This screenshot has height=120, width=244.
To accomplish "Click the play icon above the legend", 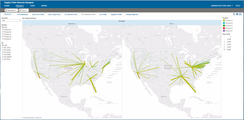I will tap(234, 14).
